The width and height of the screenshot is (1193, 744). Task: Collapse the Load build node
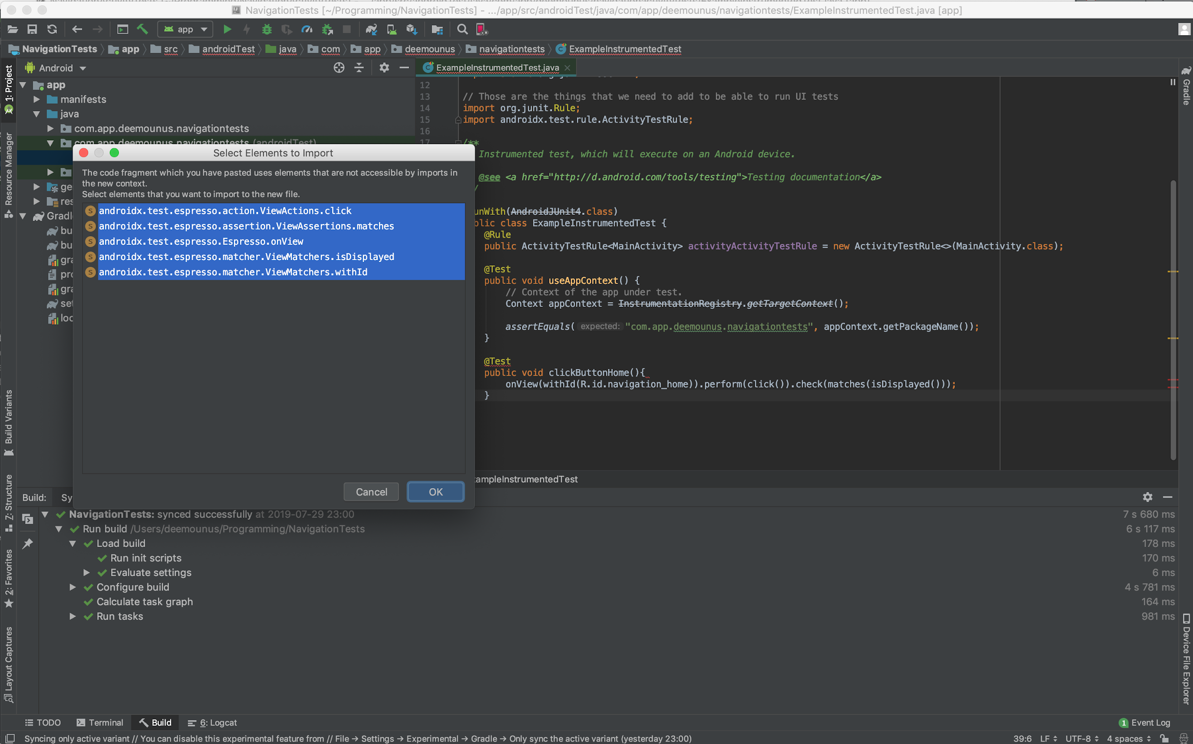[x=73, y=543]
